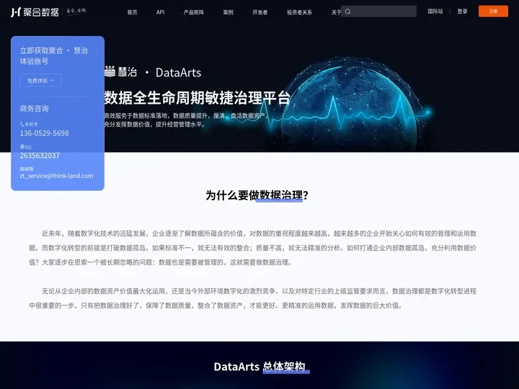Focus the header search field

pyautogui.click(x=378, y=12)
